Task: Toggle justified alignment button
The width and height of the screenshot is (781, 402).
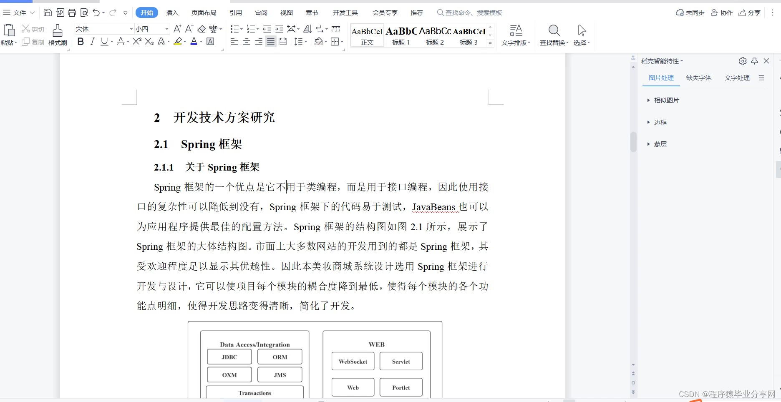Action: (x=271, y=41)
